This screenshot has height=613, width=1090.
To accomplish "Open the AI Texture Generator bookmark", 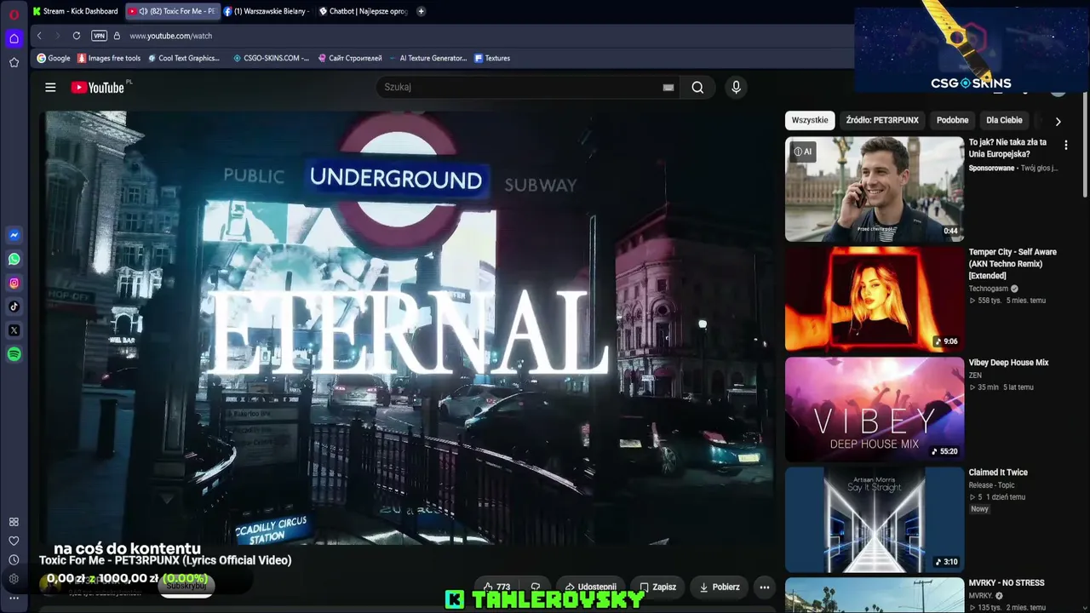I will 428,58.
